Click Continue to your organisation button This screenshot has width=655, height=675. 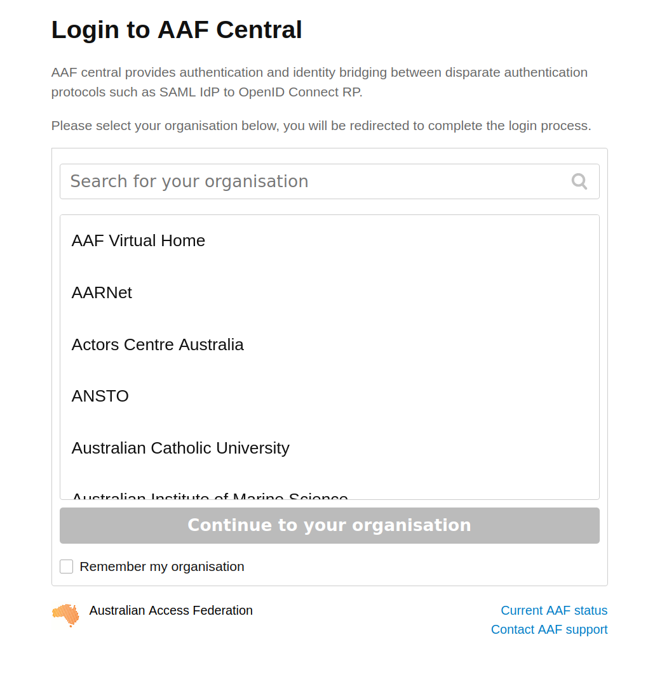click(330, 525)
